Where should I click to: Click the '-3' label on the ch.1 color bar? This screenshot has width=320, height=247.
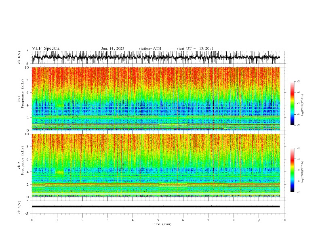(298, 81)
